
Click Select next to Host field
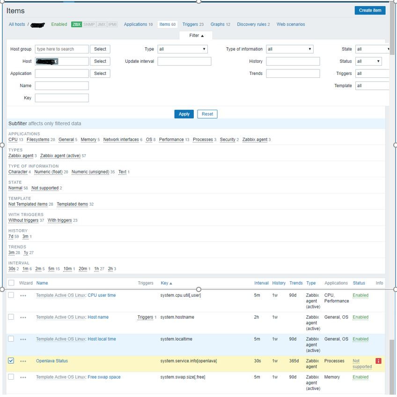pyautogui.click(x=100, y=61)
